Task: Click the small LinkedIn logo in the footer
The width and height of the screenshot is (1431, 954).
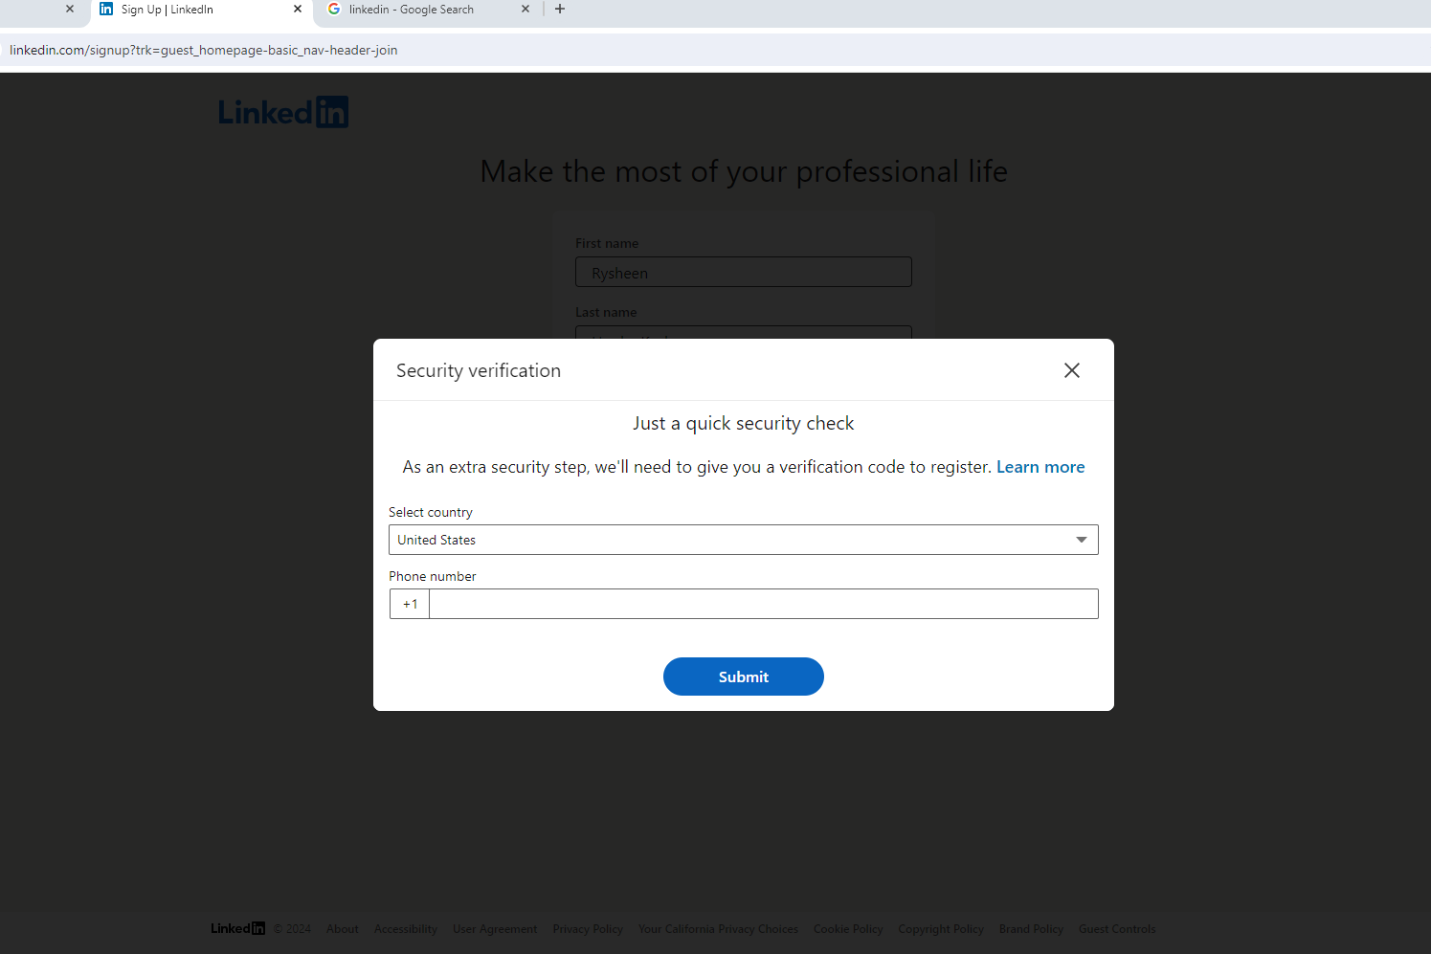Action: 238,928
